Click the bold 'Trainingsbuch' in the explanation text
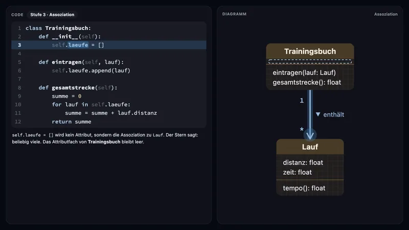The width and height of the screenshot is (409, 230). click(x=104, y=142)
